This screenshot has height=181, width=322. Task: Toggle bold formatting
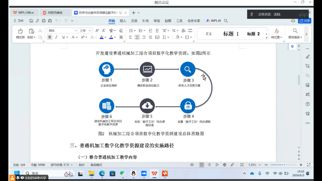50,37
